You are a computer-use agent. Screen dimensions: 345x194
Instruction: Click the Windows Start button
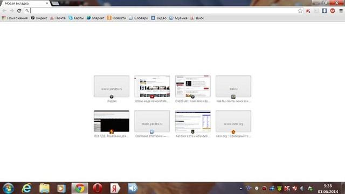click(8, 188)
